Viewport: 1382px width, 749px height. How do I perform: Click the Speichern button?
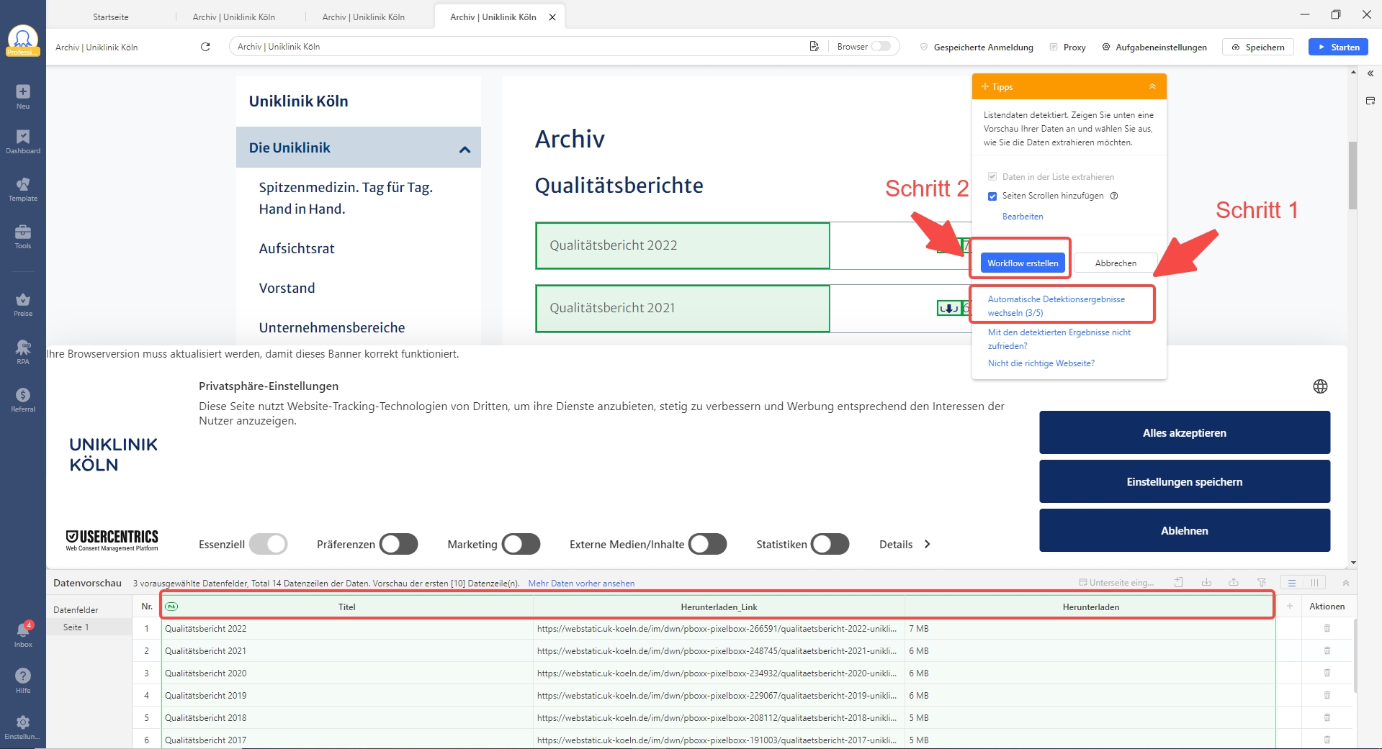(1258, 47)
